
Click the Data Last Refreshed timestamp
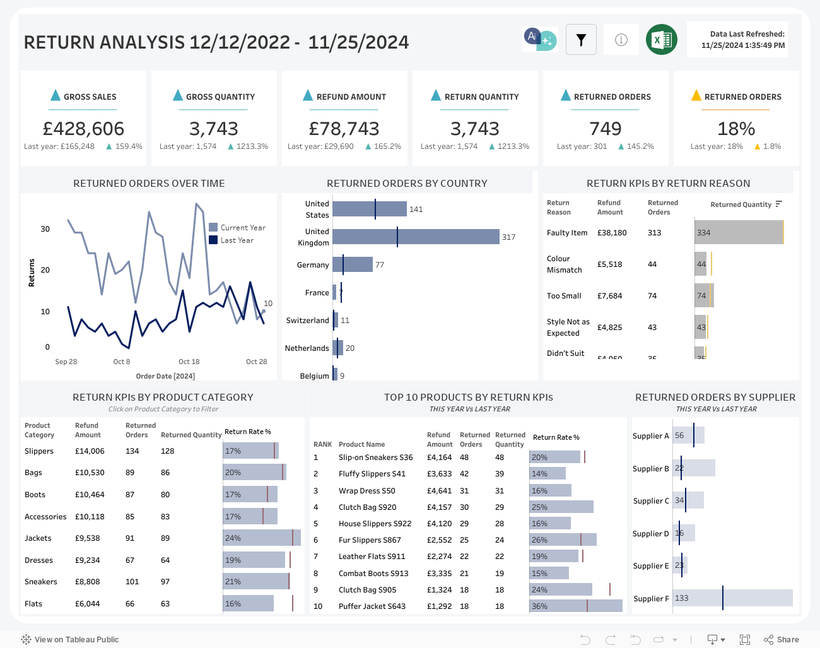click(743, 45)
